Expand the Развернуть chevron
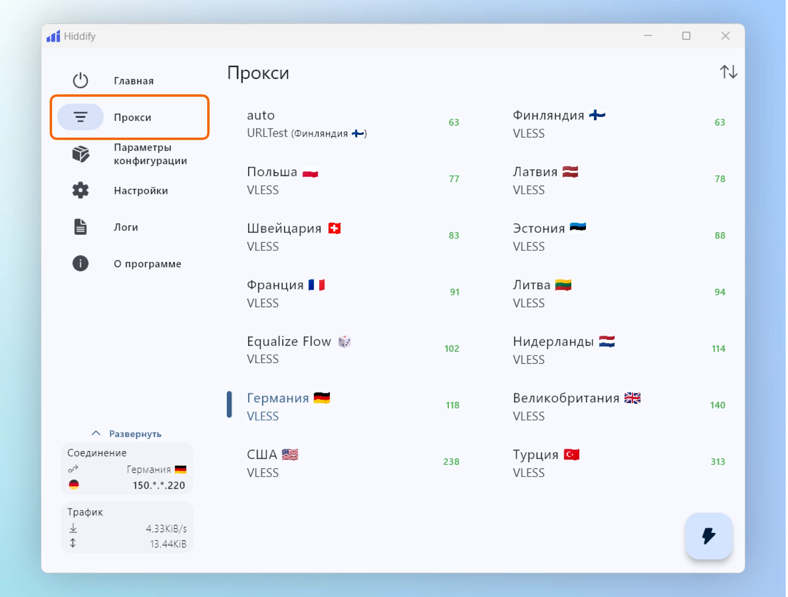The image size is (788, 597). coord(96,433)
